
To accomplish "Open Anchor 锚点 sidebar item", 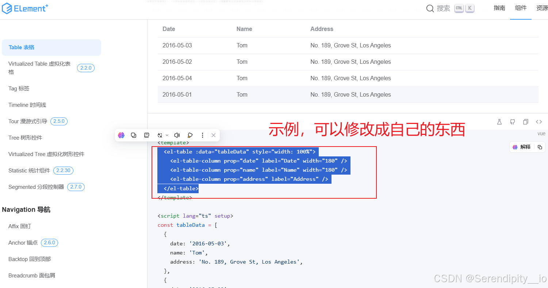I will click(x=23, y=243).
